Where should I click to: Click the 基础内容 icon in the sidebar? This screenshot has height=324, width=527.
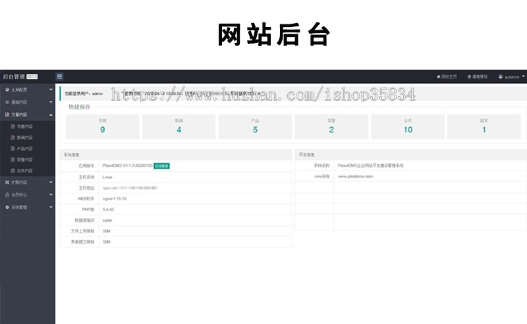7,102
